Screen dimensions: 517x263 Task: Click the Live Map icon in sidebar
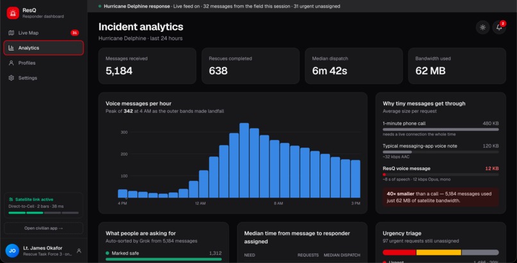[11, 33]
